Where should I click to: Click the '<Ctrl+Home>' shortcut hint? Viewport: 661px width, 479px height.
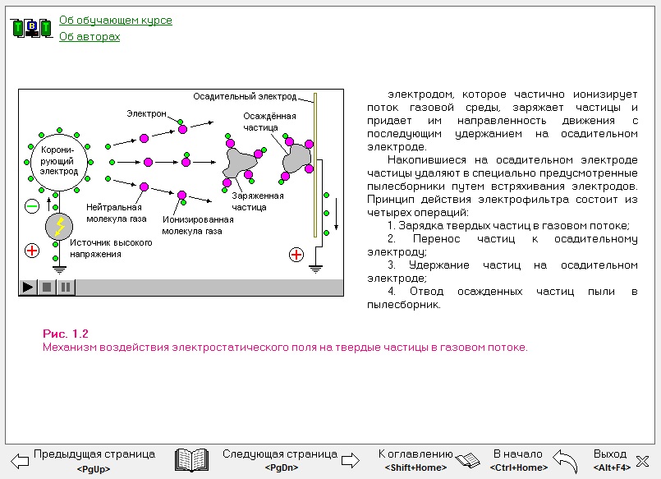(x=518, y=467)
